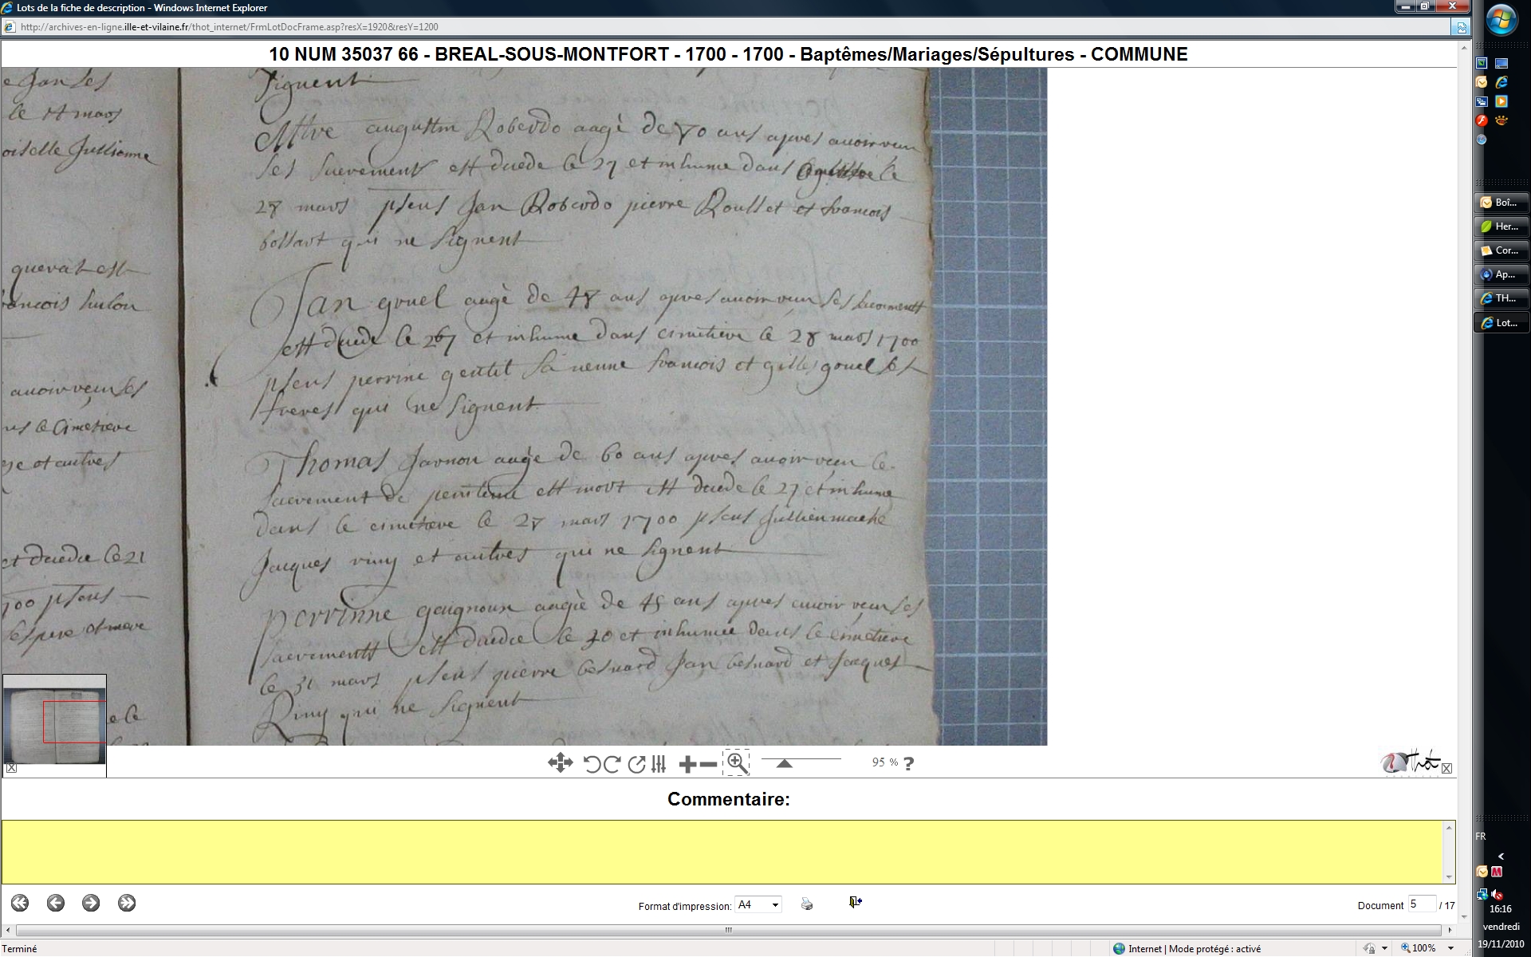Viewport: 1531px width, 957px height.
Task: Zoom out with the minus icon
Action: click(708, 764)
